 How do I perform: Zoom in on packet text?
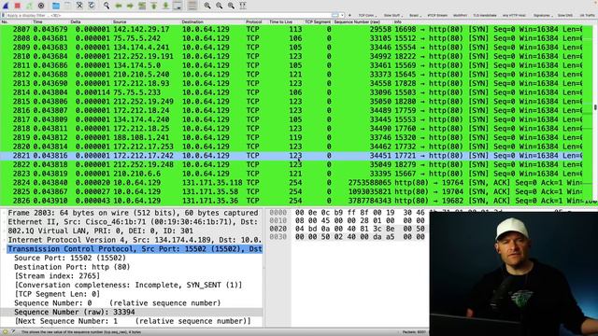(207, 6)
